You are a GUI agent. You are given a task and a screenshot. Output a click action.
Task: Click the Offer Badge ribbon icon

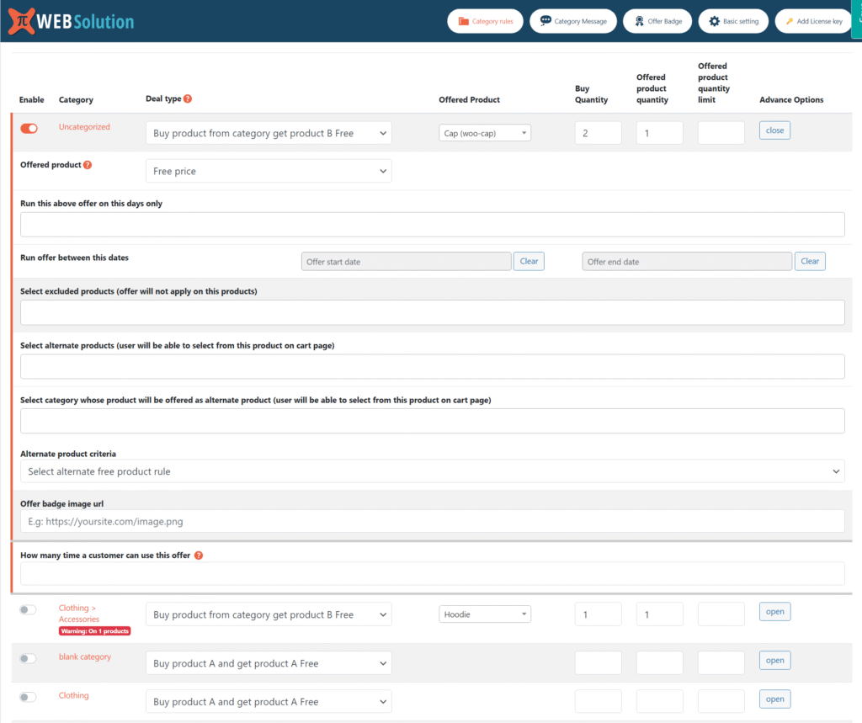(x=639, y=21)
